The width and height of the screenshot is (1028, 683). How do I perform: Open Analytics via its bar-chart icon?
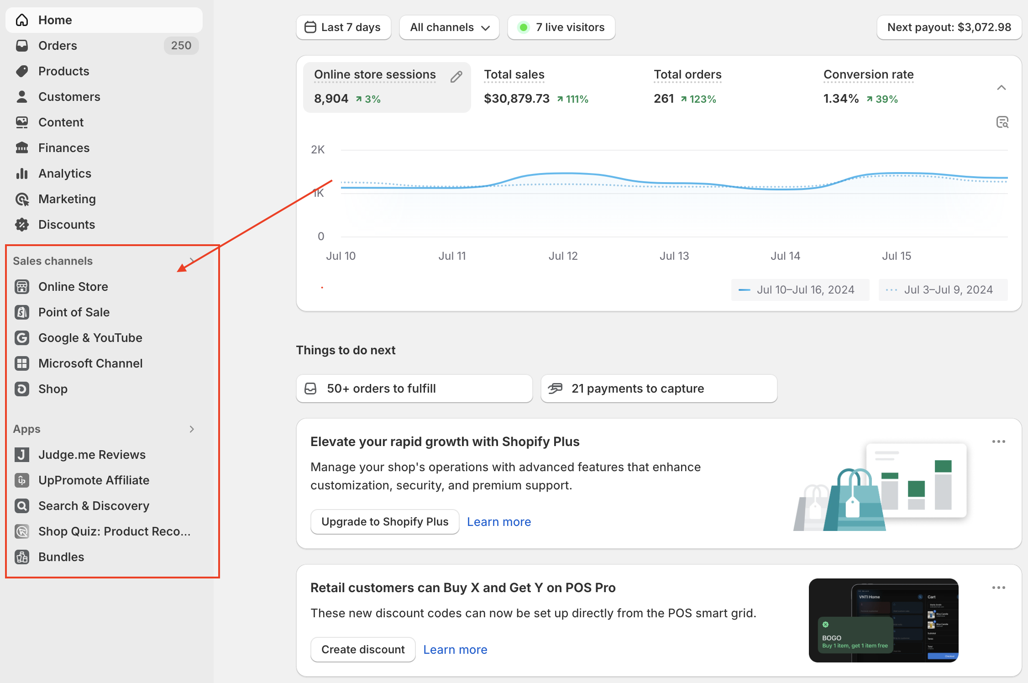point(21,173)
